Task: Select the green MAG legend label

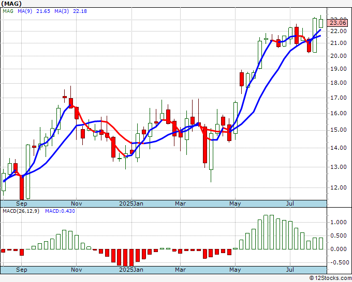Action: [8, 11]
